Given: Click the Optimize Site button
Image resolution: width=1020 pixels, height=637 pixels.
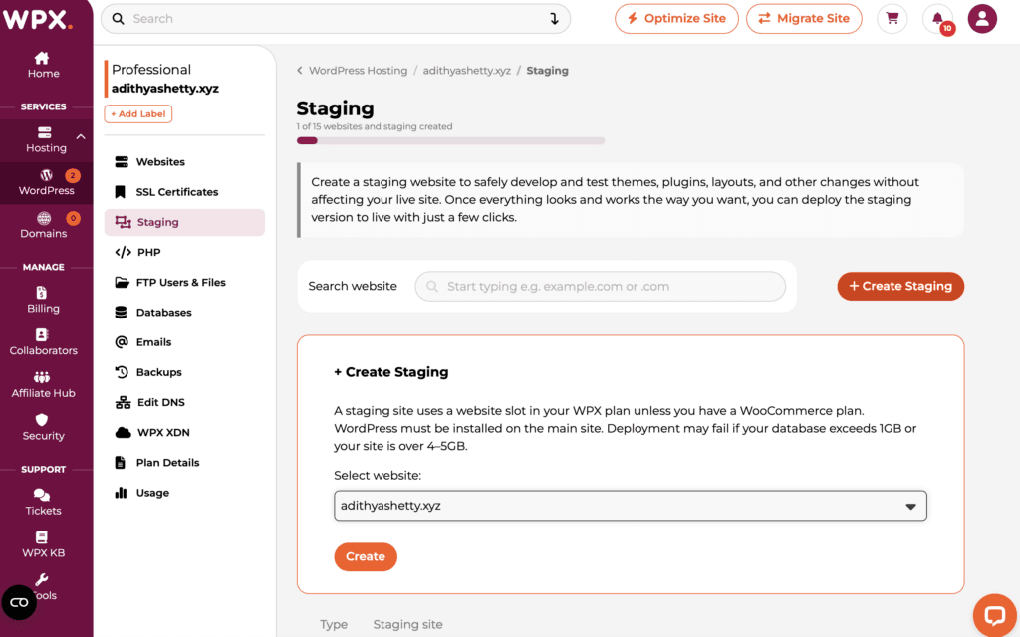Looking at the screenshot, I should click(x=676, y=18).
